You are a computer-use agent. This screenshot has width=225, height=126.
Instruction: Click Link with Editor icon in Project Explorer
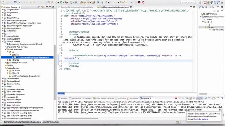pyautogui.click(x=43, y=7)
